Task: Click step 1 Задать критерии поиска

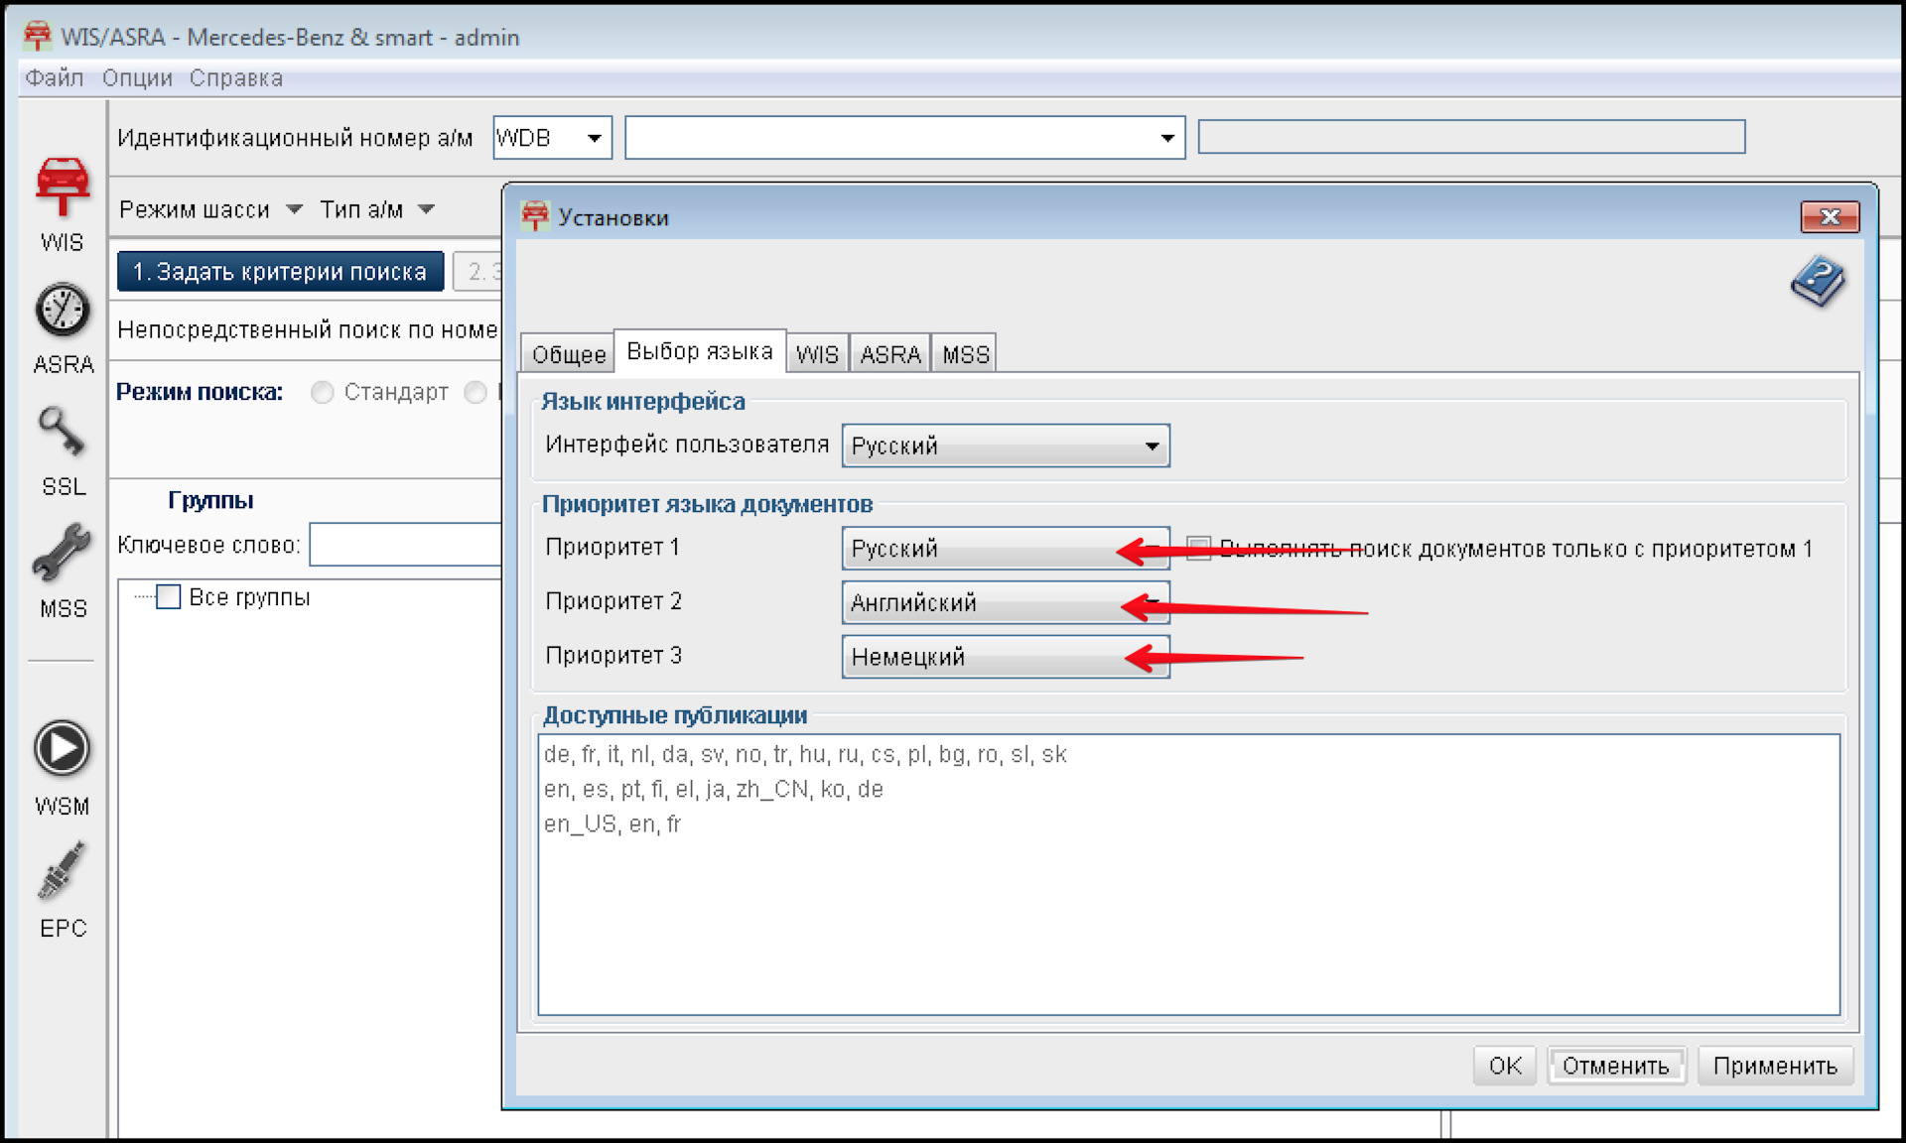Action: point(280,271)
